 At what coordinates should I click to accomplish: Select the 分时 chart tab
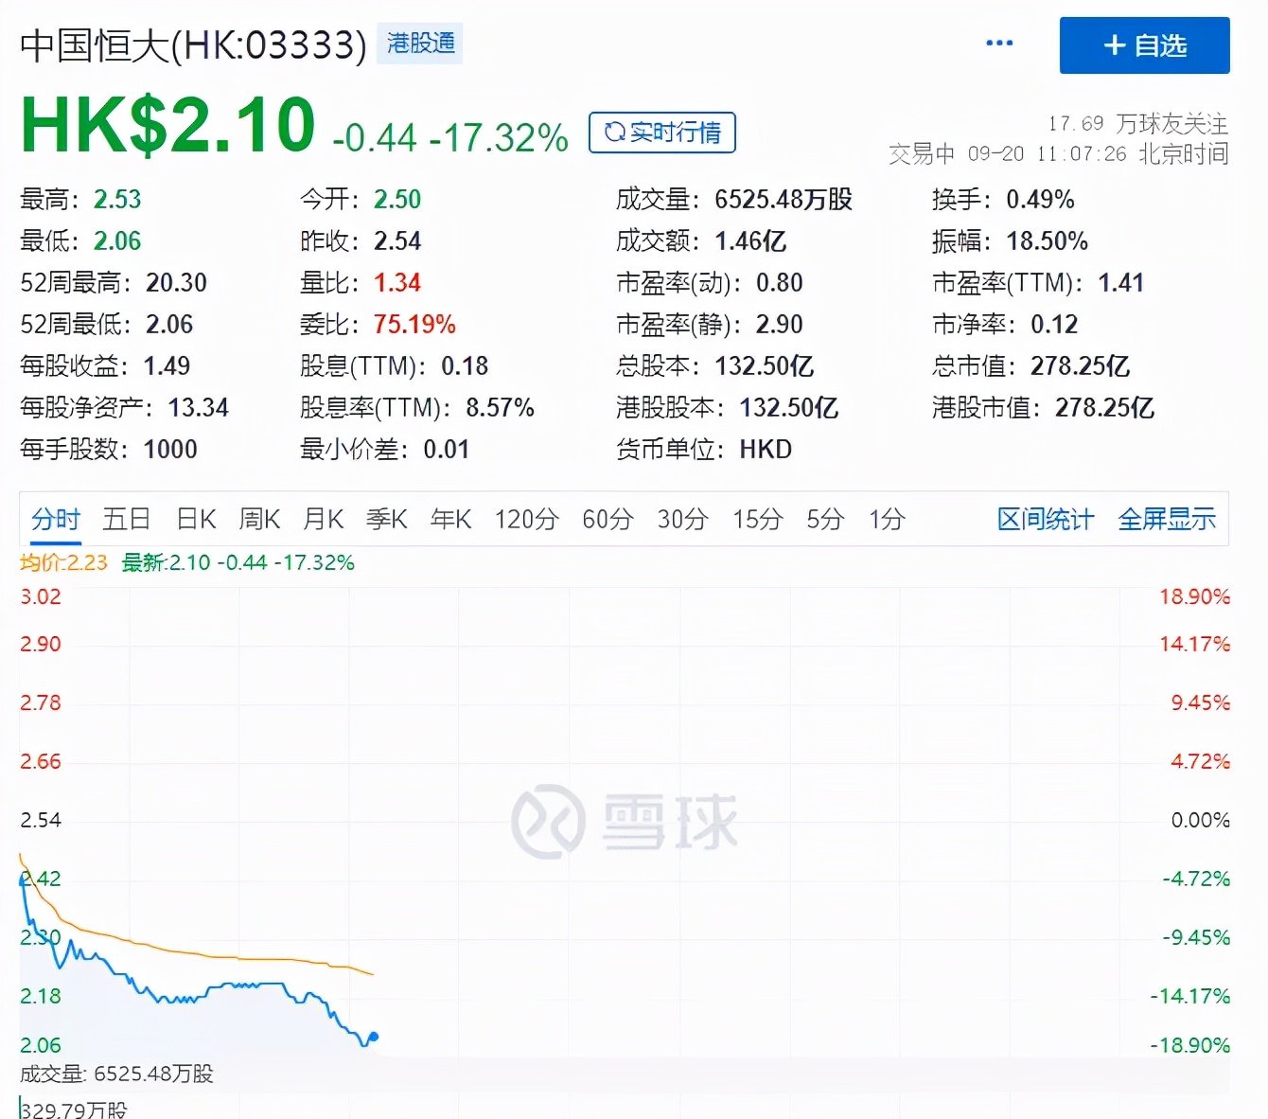(x=56, y=519)
